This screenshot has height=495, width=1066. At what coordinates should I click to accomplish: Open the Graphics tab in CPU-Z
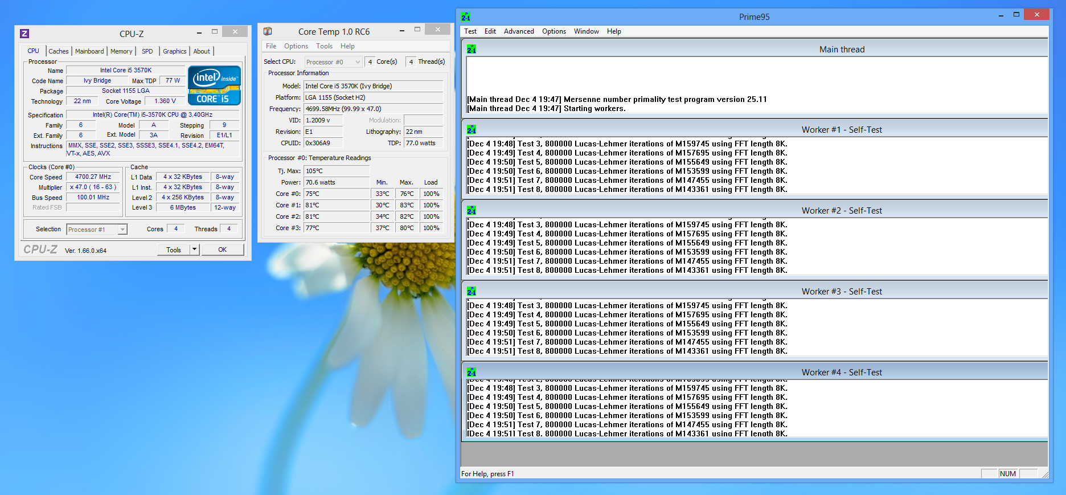tap(175, 51)
